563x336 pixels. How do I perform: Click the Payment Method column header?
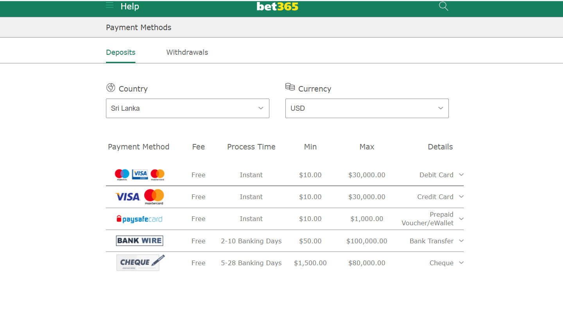(139, 147)
